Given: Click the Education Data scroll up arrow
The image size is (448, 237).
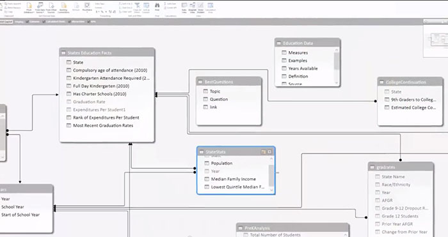Looking at the screenshot, I should 337,50.
